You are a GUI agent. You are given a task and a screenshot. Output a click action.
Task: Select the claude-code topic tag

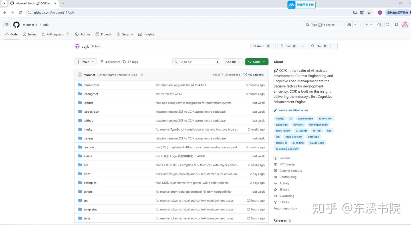317,143
